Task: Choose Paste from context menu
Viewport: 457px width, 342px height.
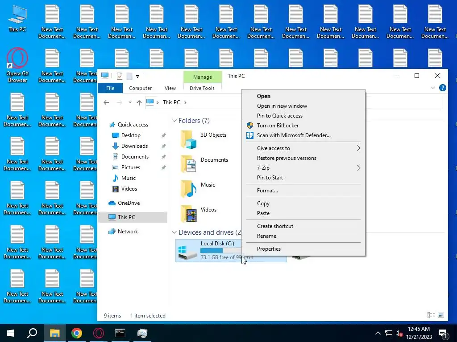Action: click(x=303, y=213)
